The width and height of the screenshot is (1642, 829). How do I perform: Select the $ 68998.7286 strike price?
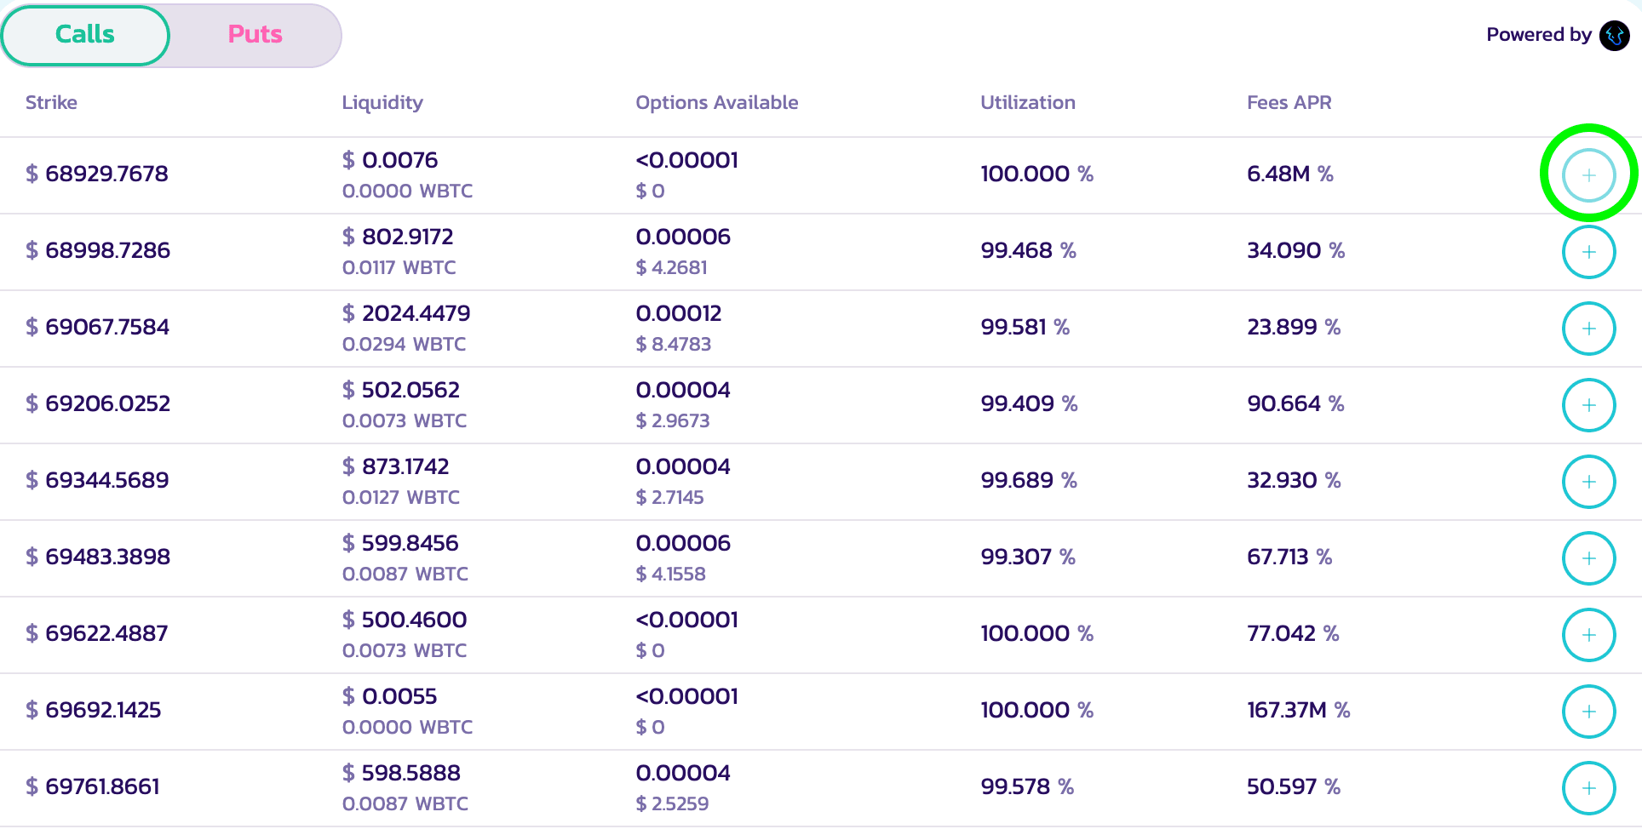[98, 250]
